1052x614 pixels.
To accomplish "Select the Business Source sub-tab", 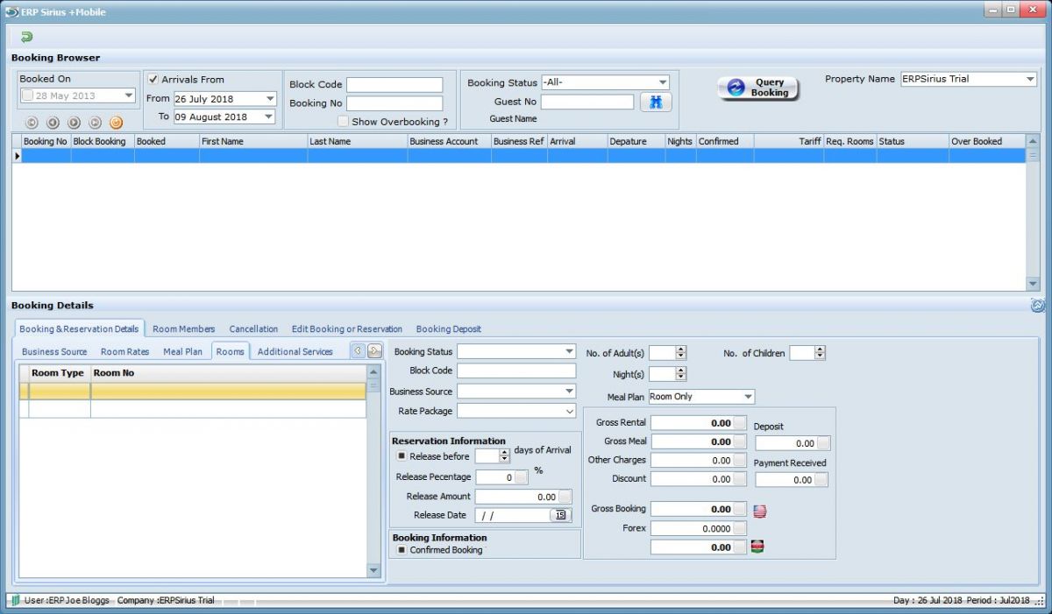I will tap(54, 351).
